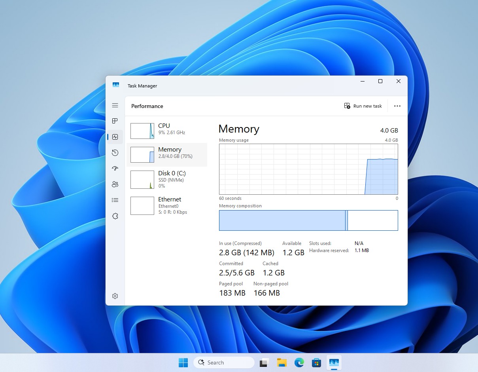Image resolution: width=478 pixels, height=372 pixels.
Task: Click the 'Performance' page heading
Action: tap(147, 106)
